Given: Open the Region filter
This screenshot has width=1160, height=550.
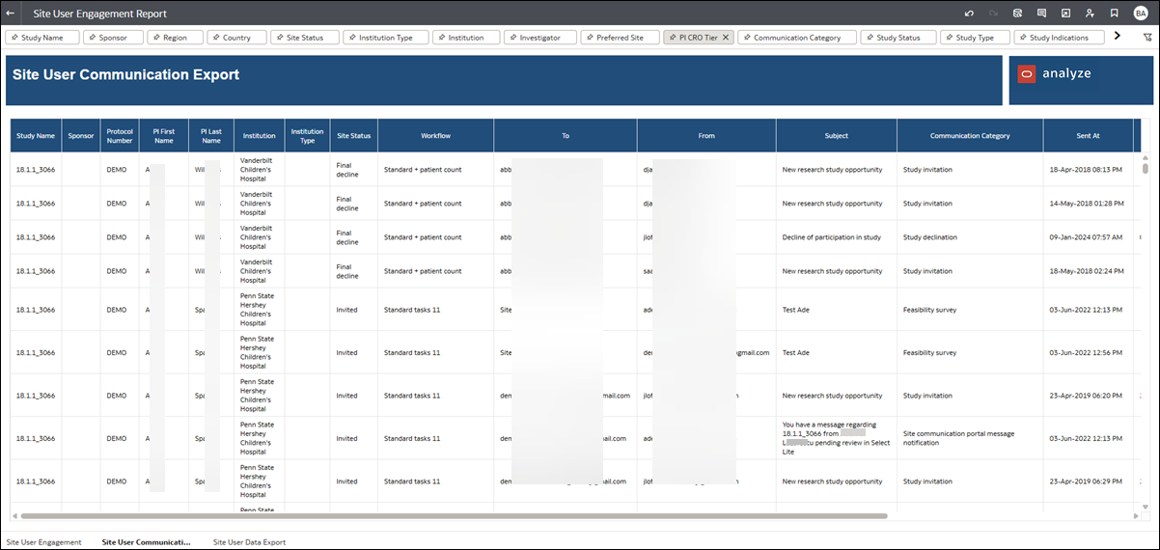Looking at the screenshot, I should tap(175, 38).
